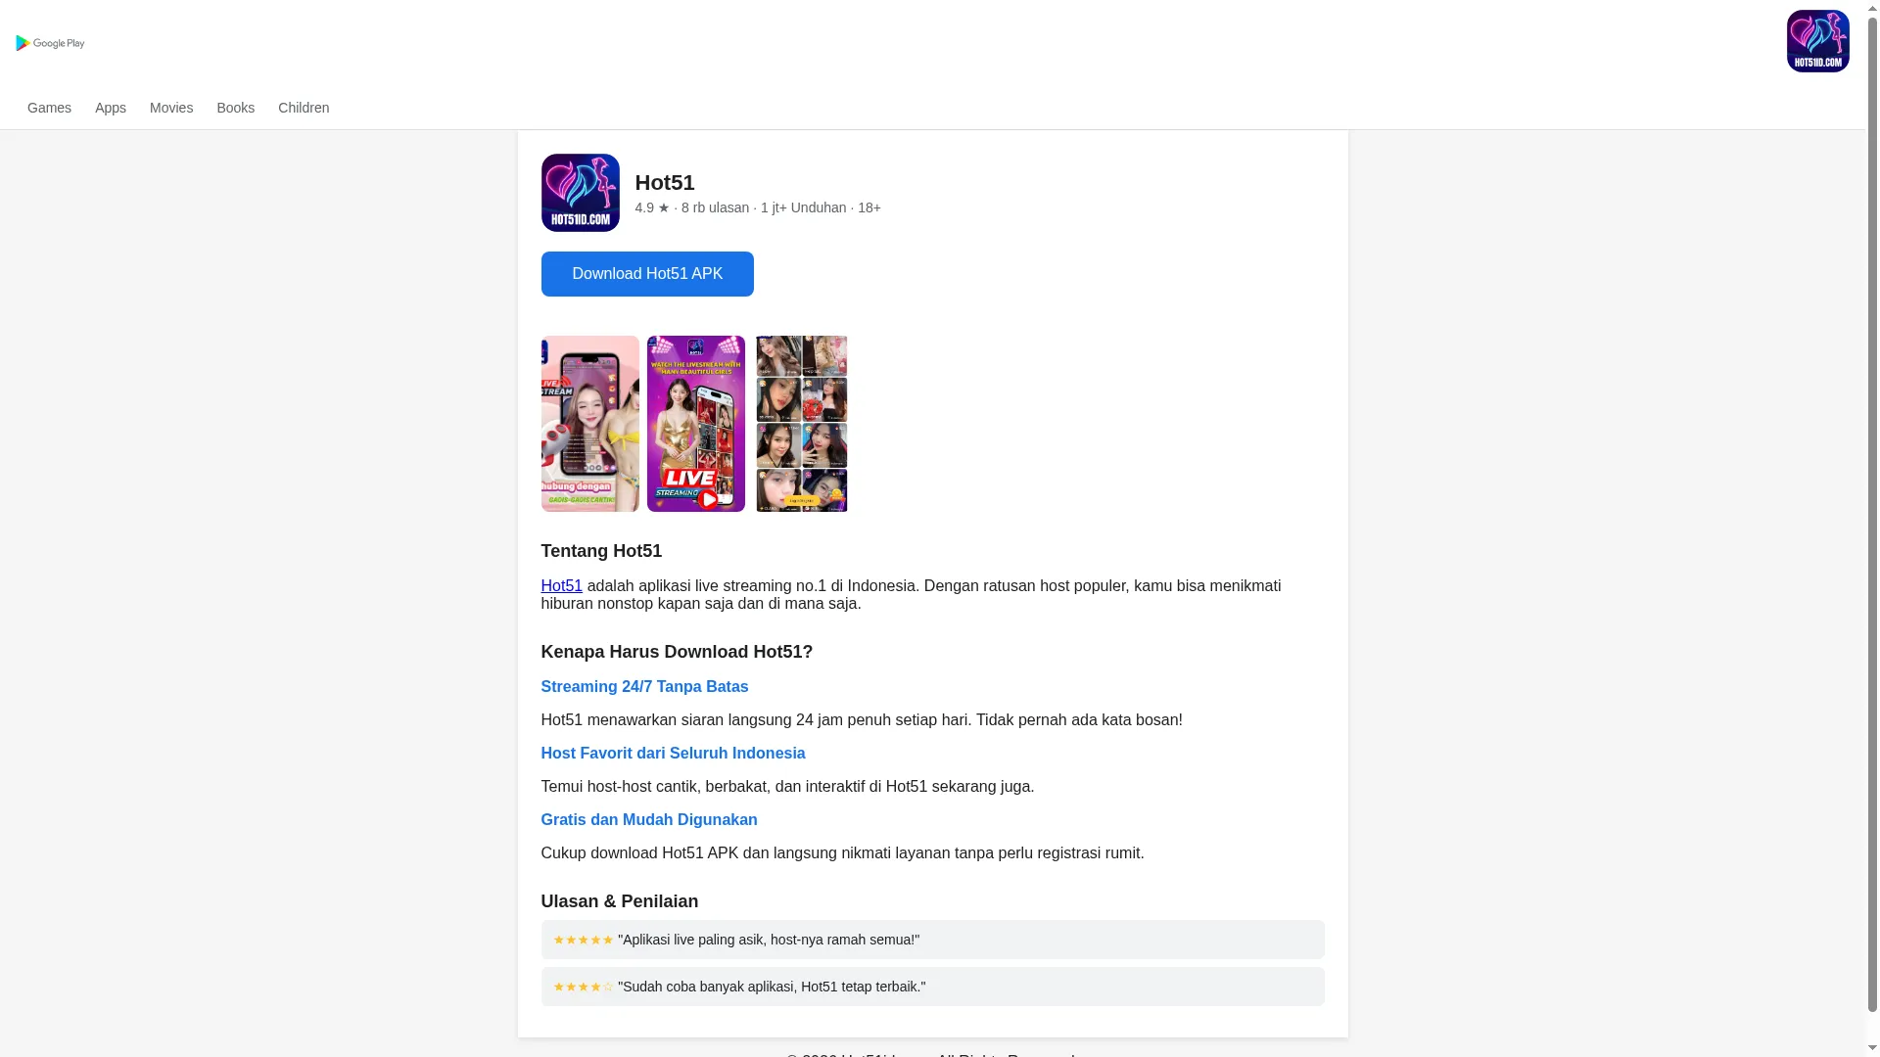Viewport: 1880px width, 1057px height.
Task: Click the Download Hot51 APK button
Action: pyautogui.click(x=647, y=274)
